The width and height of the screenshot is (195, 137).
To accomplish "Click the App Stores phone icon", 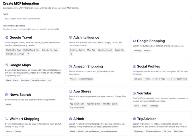I will pos(71,91).
